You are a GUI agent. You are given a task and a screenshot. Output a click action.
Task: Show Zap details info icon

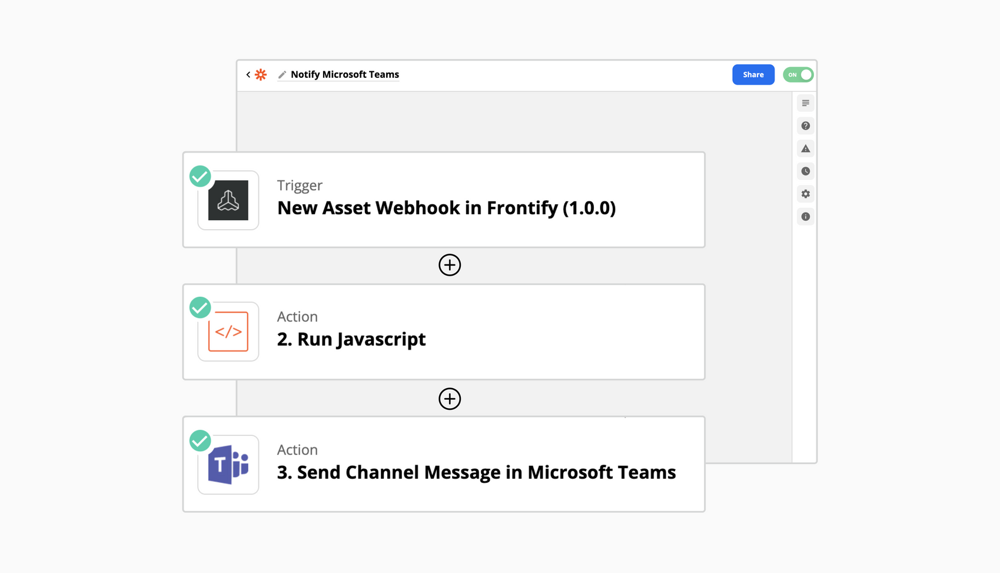[805, 217]
